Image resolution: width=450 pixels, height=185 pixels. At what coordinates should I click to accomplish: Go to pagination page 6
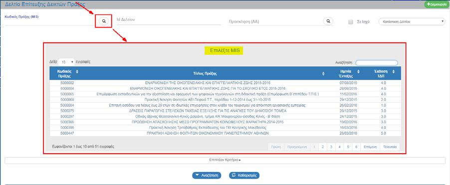[x=356, y=147]
